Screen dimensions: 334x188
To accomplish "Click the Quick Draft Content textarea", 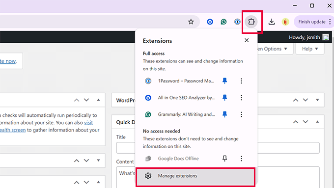I will (218, 177).
